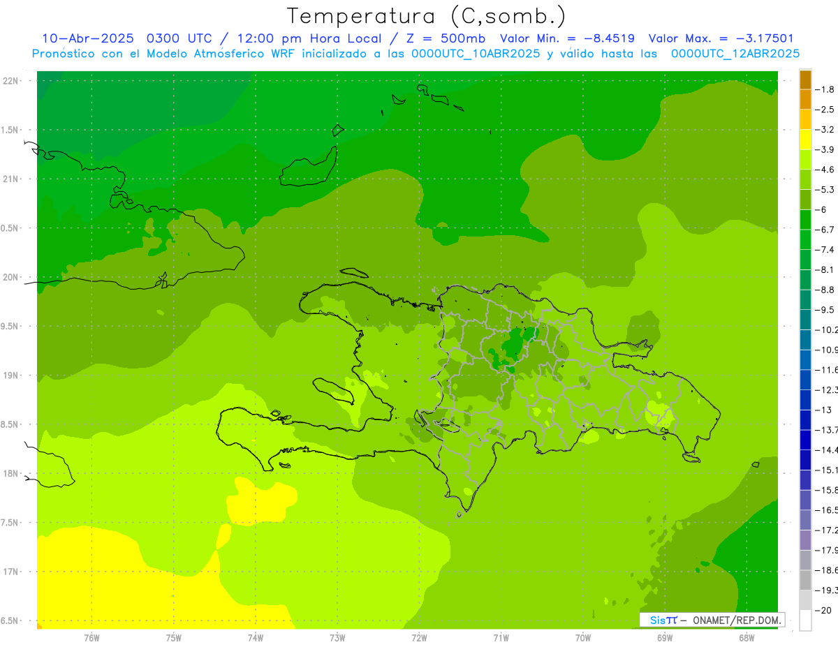Viewport: 838px width, 647px height.
Task: Click the '17N' latitude label
Action: pyautogui.click(x=12, y=572)
